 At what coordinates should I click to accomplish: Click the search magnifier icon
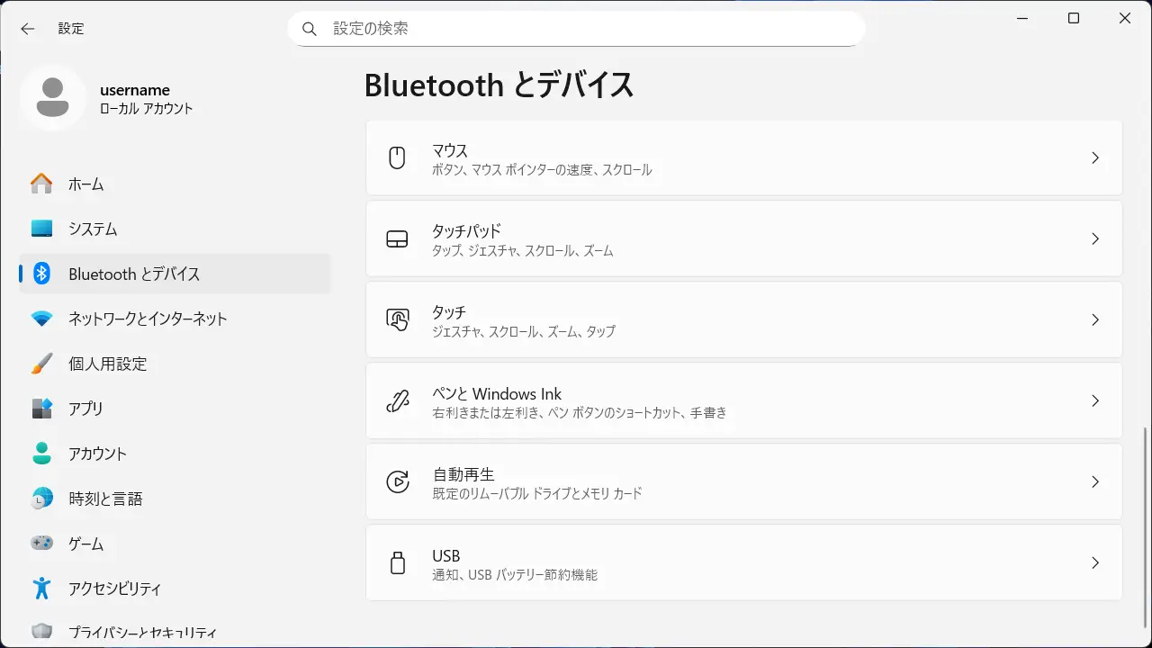click(310, 29)
